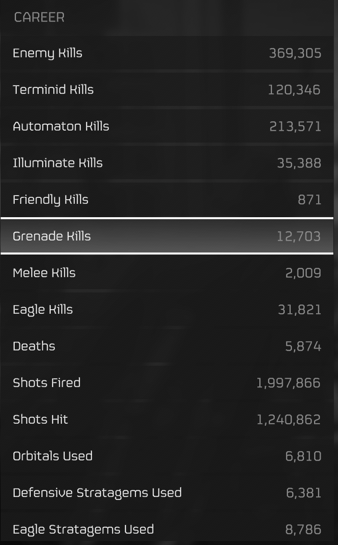Click the Automaton Kills entry
The image size is (338, 545).
click(167, 127)
